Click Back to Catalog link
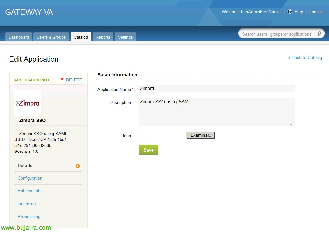This screenshot has width=329, height=232. click(x=305, y=57)
